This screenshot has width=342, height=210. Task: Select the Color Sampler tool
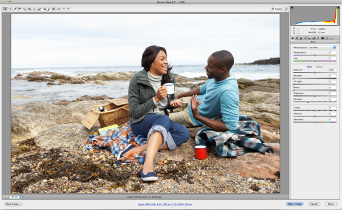19,9
